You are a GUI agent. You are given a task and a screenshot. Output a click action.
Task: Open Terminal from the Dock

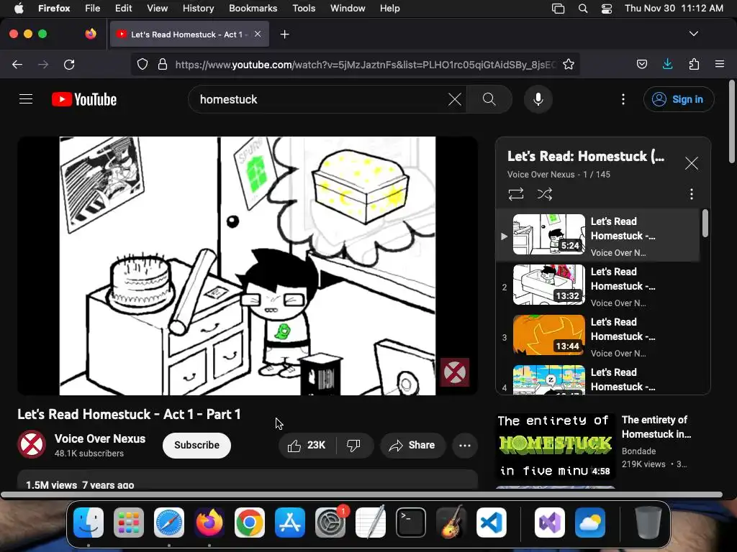click(x=411, y=523)
